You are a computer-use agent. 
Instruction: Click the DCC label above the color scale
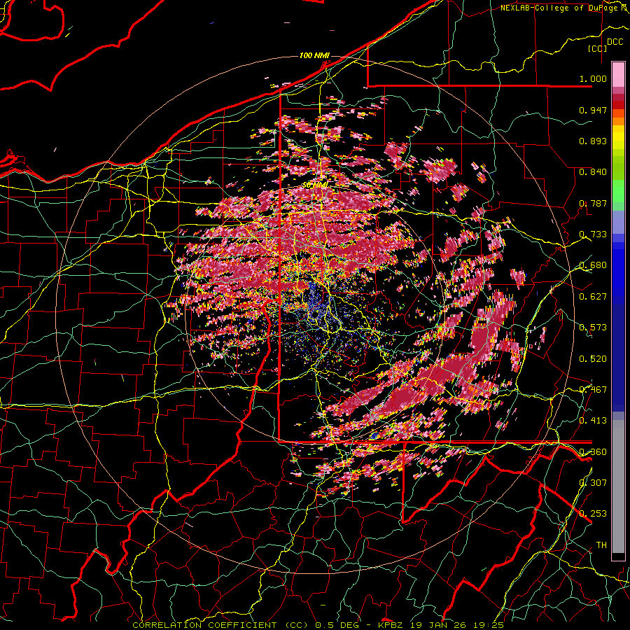(615, 42)
